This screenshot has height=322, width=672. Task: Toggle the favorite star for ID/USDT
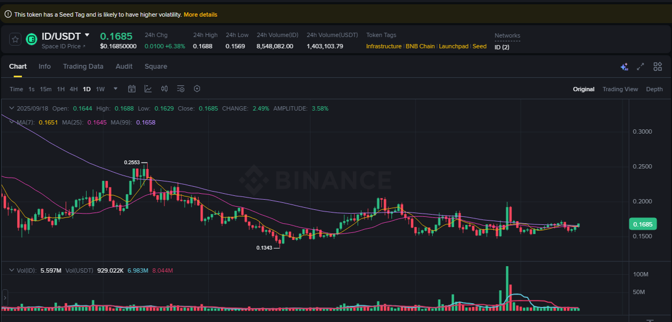(15, 39)
